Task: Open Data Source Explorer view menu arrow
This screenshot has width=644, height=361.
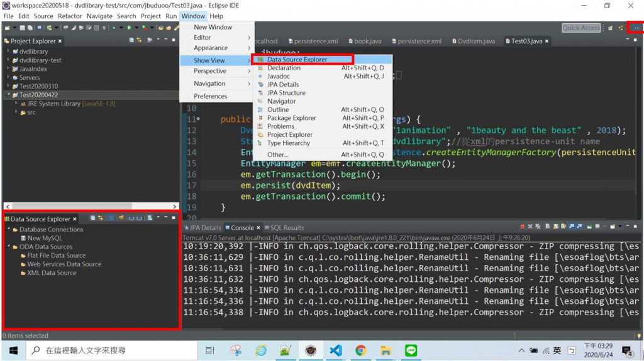Action: pyautogui.click(x=158, y=218)
